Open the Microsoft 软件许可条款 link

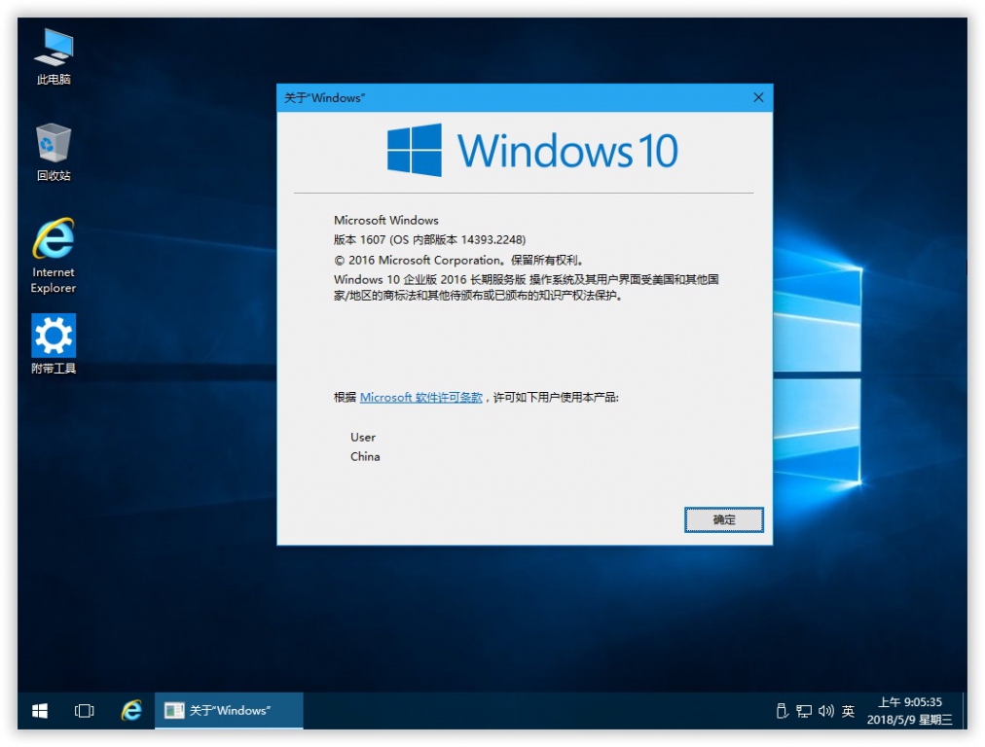click(x=420, y=398)
